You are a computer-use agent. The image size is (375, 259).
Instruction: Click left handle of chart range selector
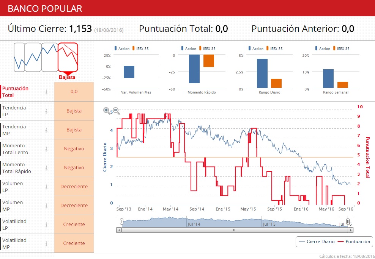click(121, 222)
